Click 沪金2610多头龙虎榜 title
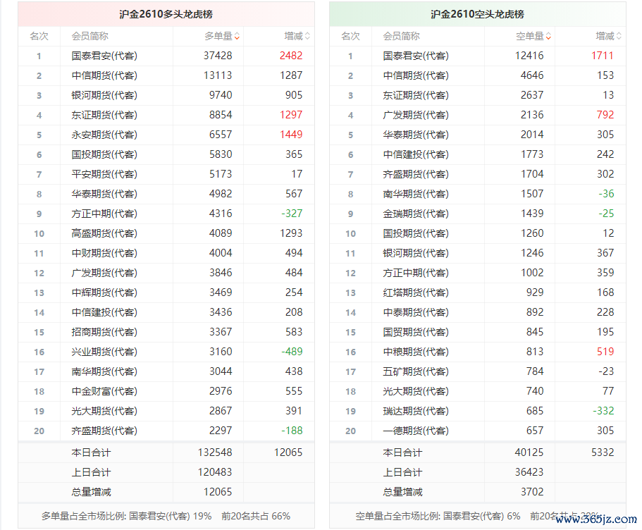Image resolution: width=642 pixels, height=530 pixels. click(x=166, y=14)
